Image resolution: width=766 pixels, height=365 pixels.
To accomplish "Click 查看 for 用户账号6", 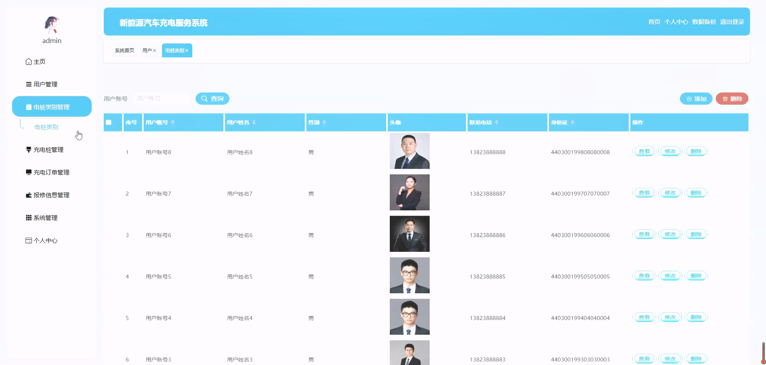I will point(644,234).
